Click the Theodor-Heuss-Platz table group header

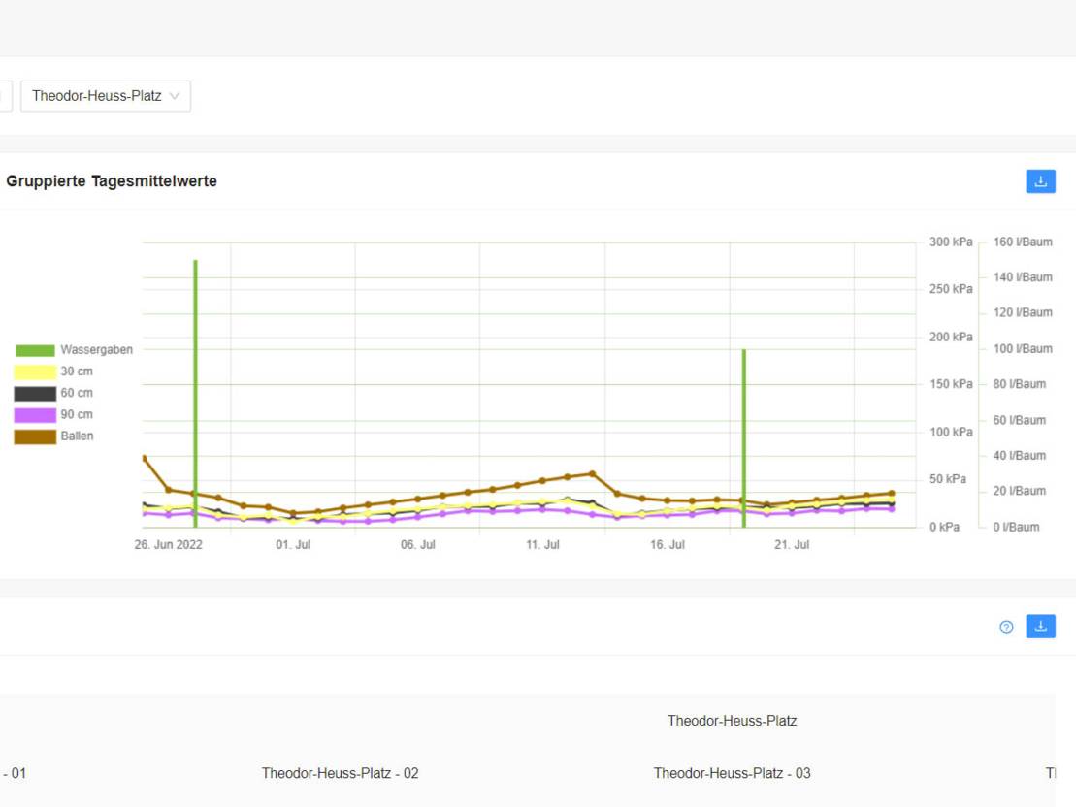[732, 721]
